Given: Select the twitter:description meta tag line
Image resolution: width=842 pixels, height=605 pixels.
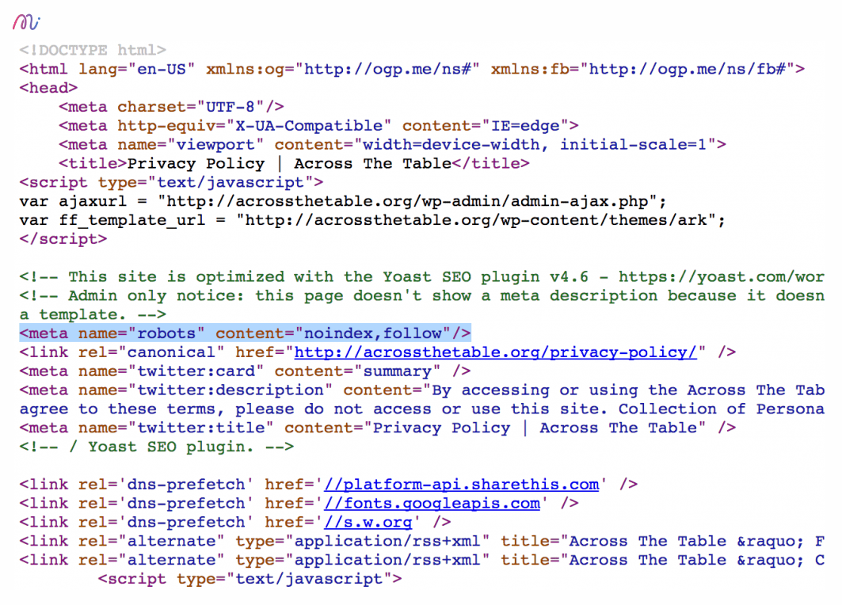Looking at the screenshot, I should (x=421, y=390).
